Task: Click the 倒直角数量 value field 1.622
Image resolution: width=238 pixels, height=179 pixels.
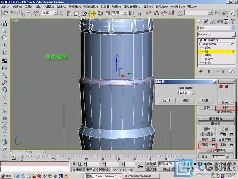Action: click(185, 92)
